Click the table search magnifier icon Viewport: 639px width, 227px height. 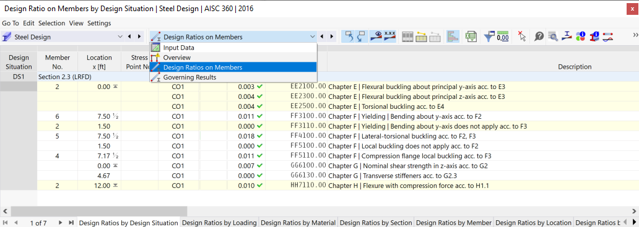(552, 36)
